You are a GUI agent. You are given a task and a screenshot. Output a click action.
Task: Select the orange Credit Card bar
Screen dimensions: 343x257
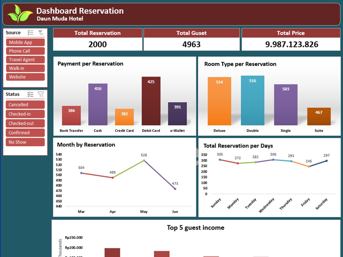pos(124,117)
